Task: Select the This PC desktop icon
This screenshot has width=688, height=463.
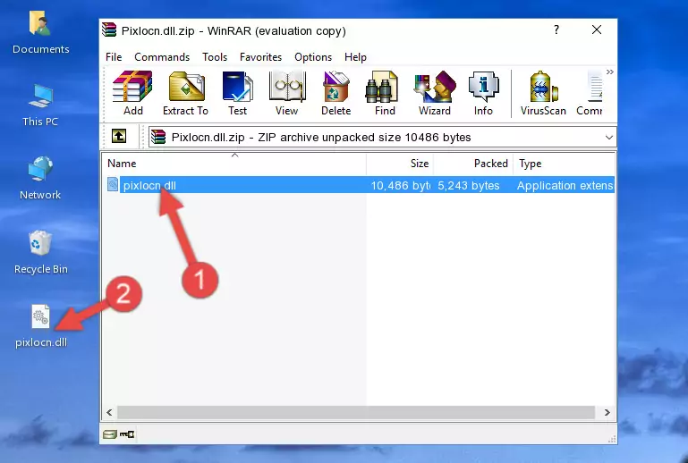Action: [x=40, y=105]
